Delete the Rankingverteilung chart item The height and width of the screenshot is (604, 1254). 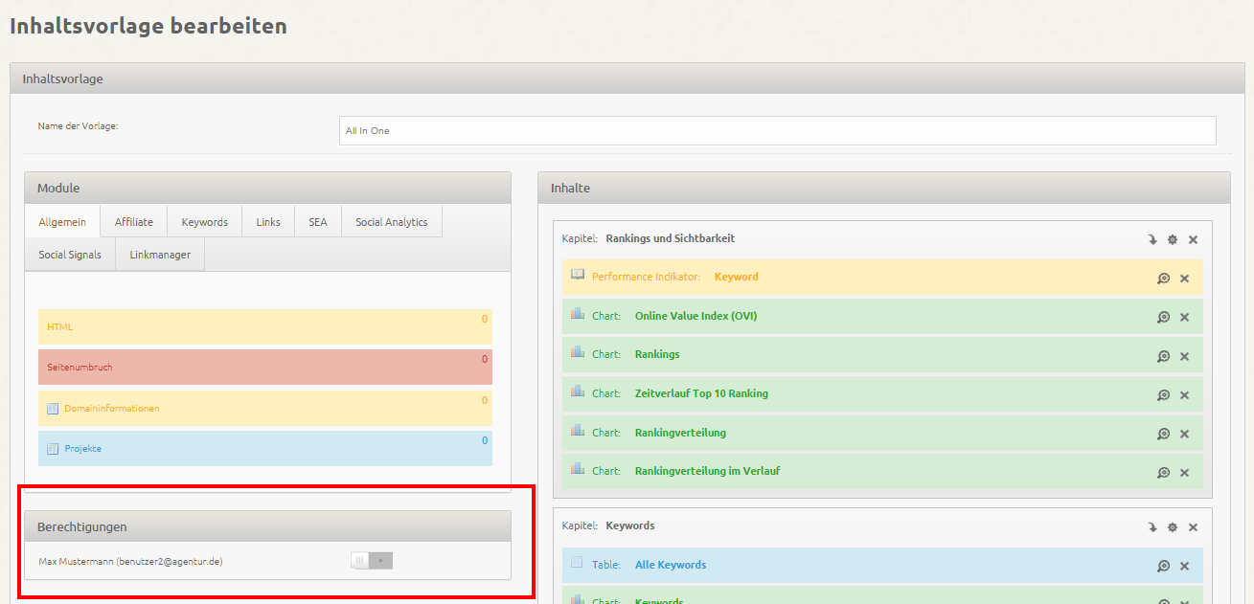(1184, 434)
